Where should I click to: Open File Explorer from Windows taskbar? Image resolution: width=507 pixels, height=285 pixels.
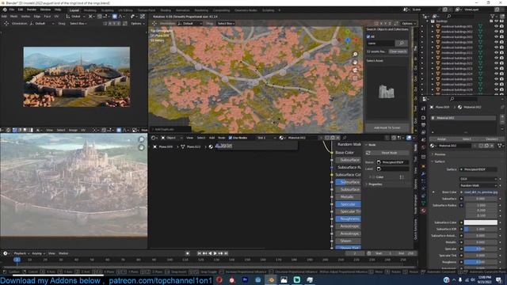[257, 279]
